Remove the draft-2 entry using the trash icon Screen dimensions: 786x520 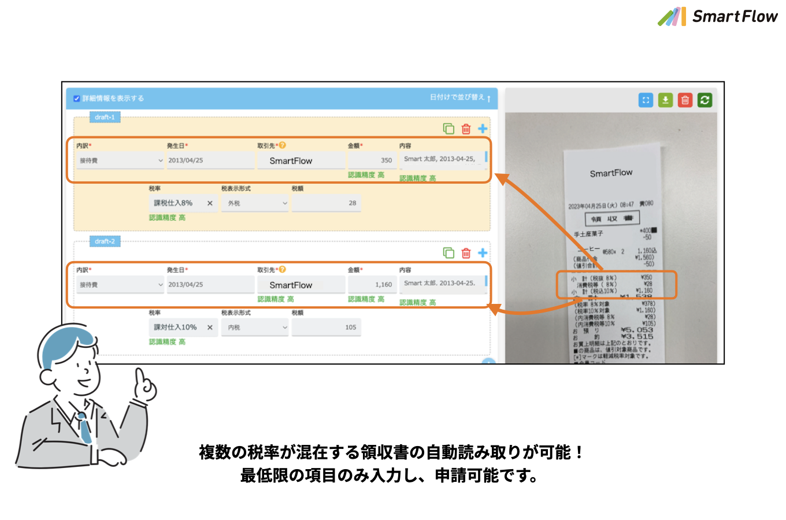[x=466, y=253]
